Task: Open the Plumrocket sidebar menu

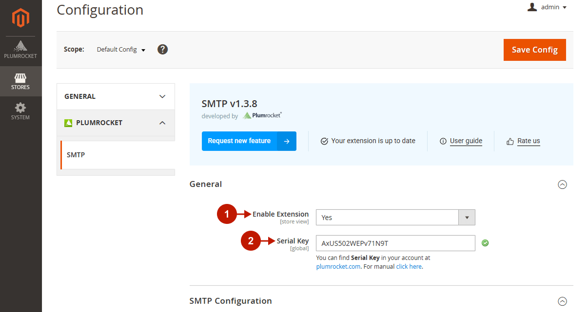Action: pos(20,51)
